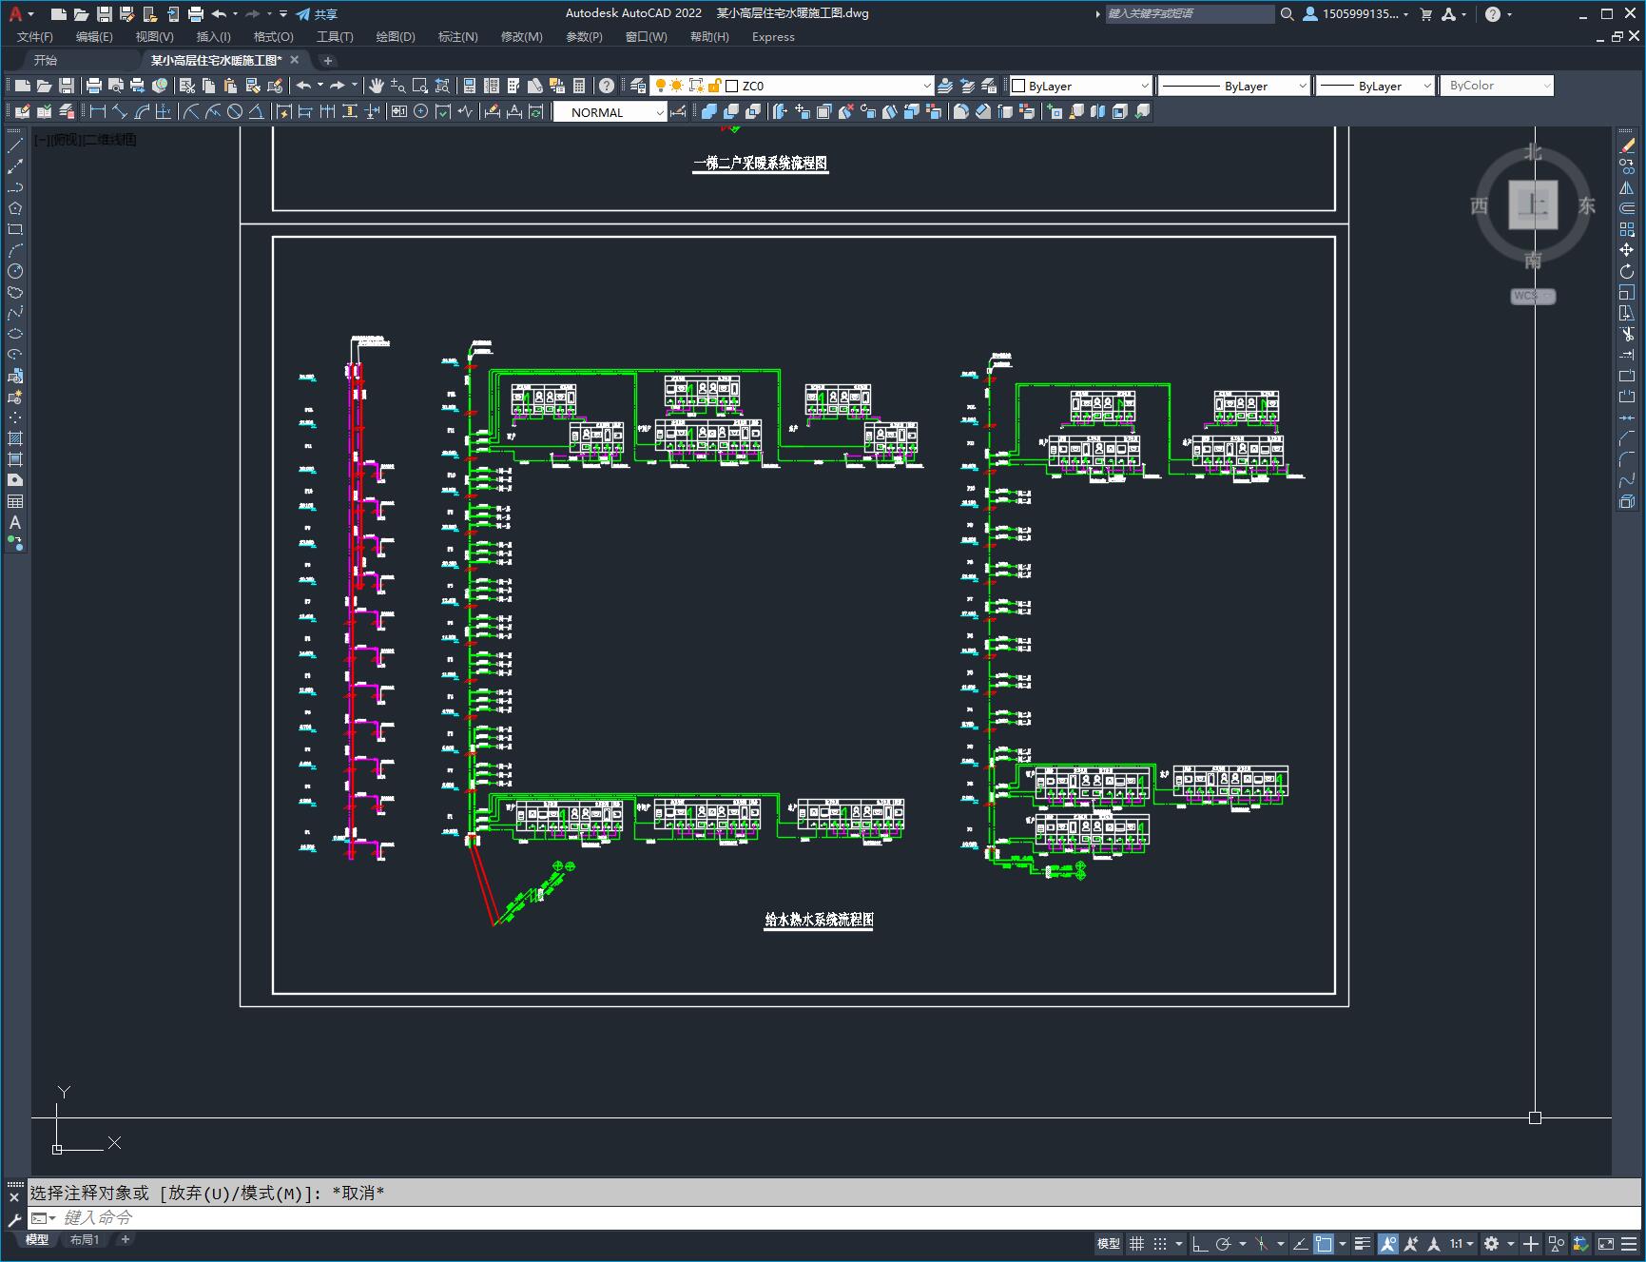Click the keyword search input box
Image resolution: width=1646 pixels, height=1262 pixels.
(1189, 14)
